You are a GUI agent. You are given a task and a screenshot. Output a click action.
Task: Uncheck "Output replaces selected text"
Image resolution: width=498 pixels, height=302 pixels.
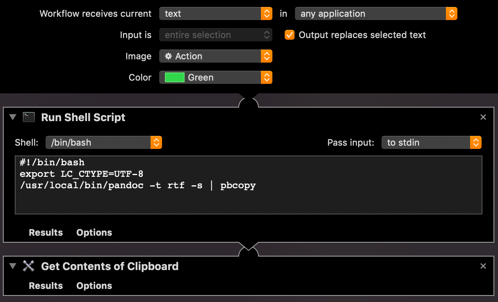290,35
